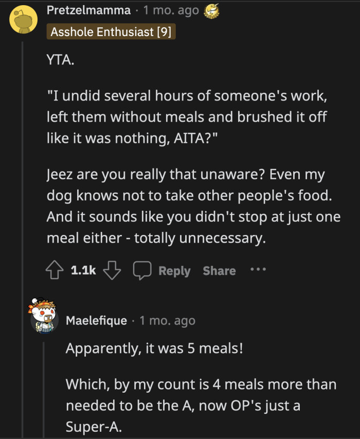Image resolution: width=360 pixels, height=439 pixels.
Task: Open Pretzelmamma's profile avatar
Action: click(24, 20)
